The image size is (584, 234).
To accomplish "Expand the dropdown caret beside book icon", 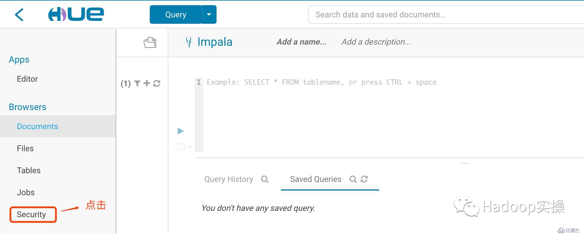I will click(190, 147).
